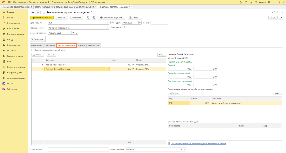The width and height of the screenshot is (286, 153).
Task: Add document to favorites with star
Action: point(44,12)
